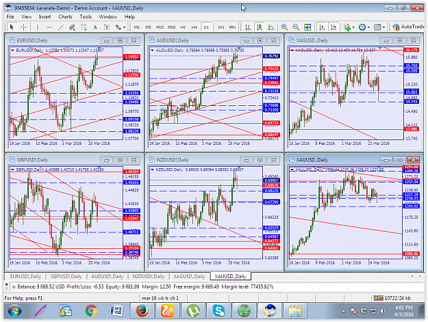Open the Insert menu
This screenshot has width=428, height=322.
tap(45, 16)
